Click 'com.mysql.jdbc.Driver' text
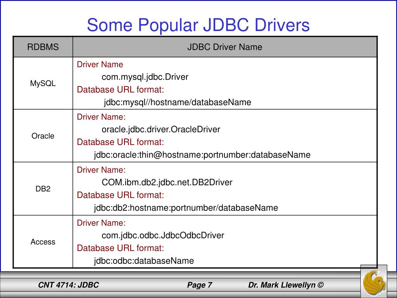 click(x=145, y=77)
